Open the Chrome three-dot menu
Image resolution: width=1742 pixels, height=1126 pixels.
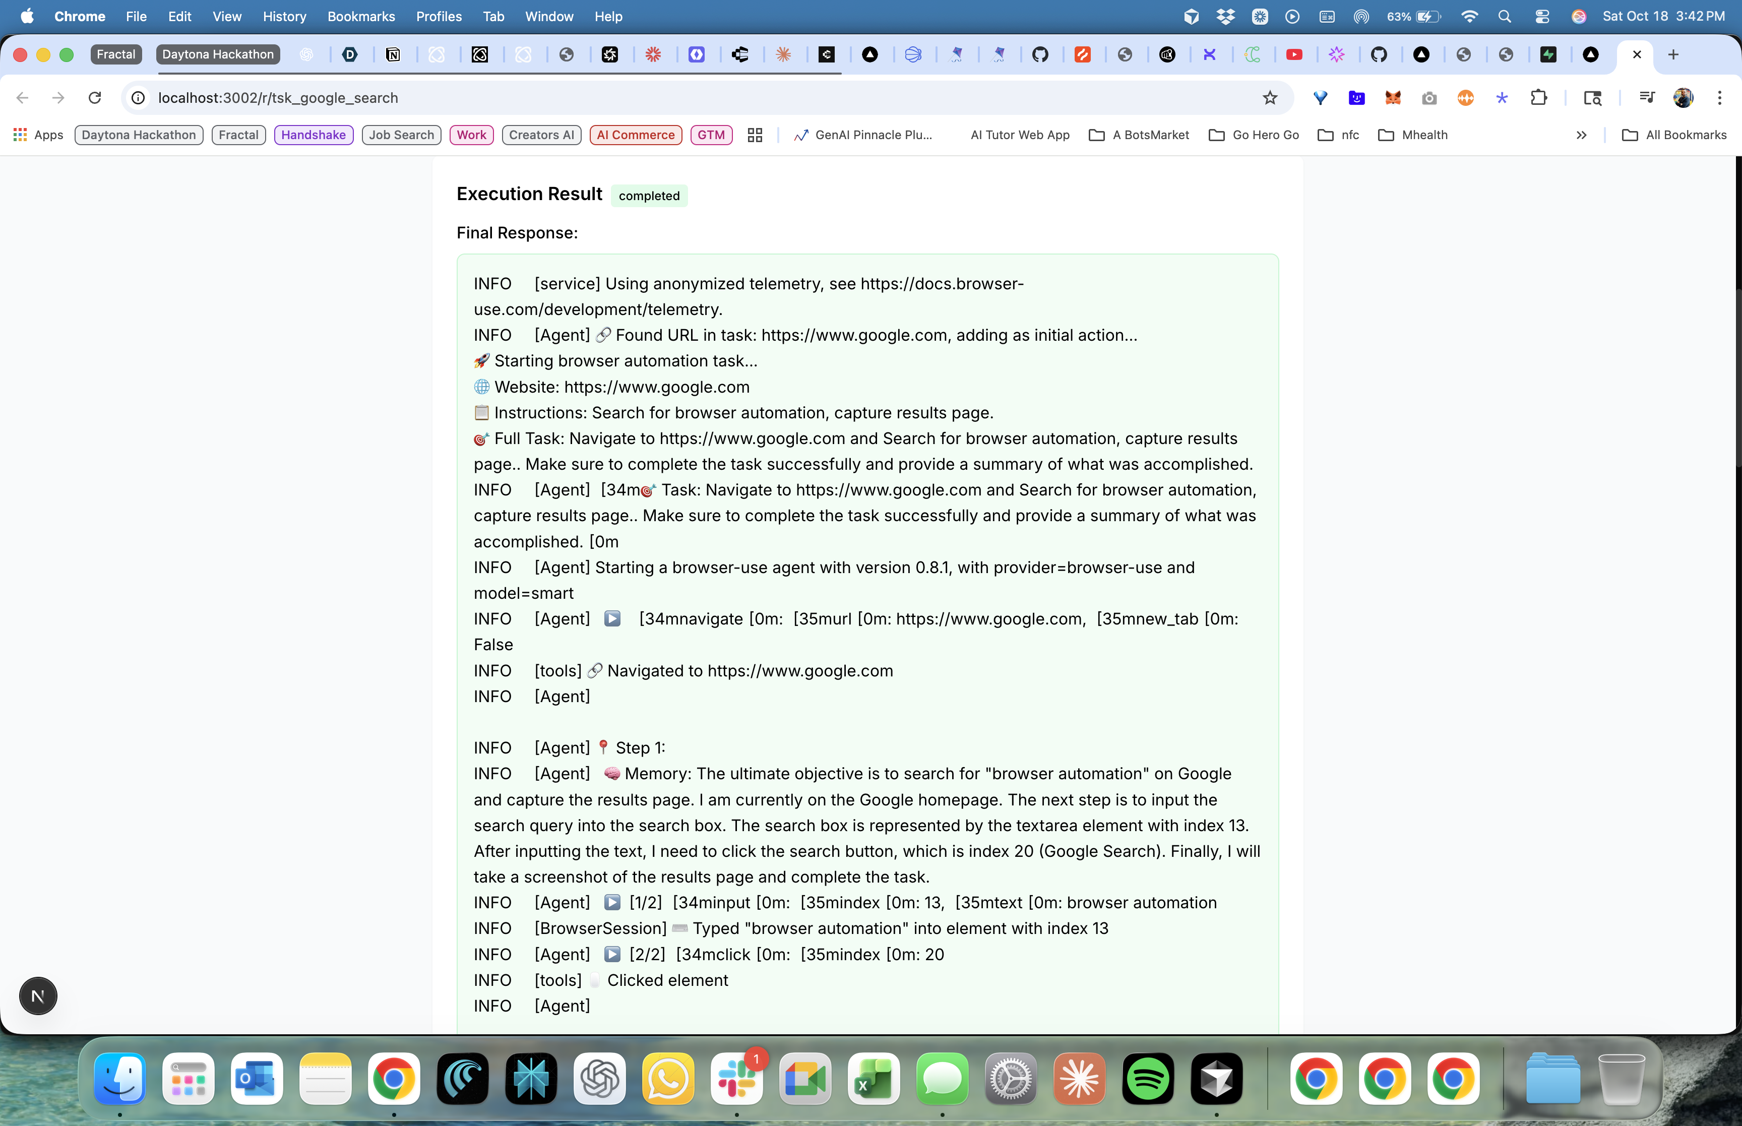(x=1719, y=98)
